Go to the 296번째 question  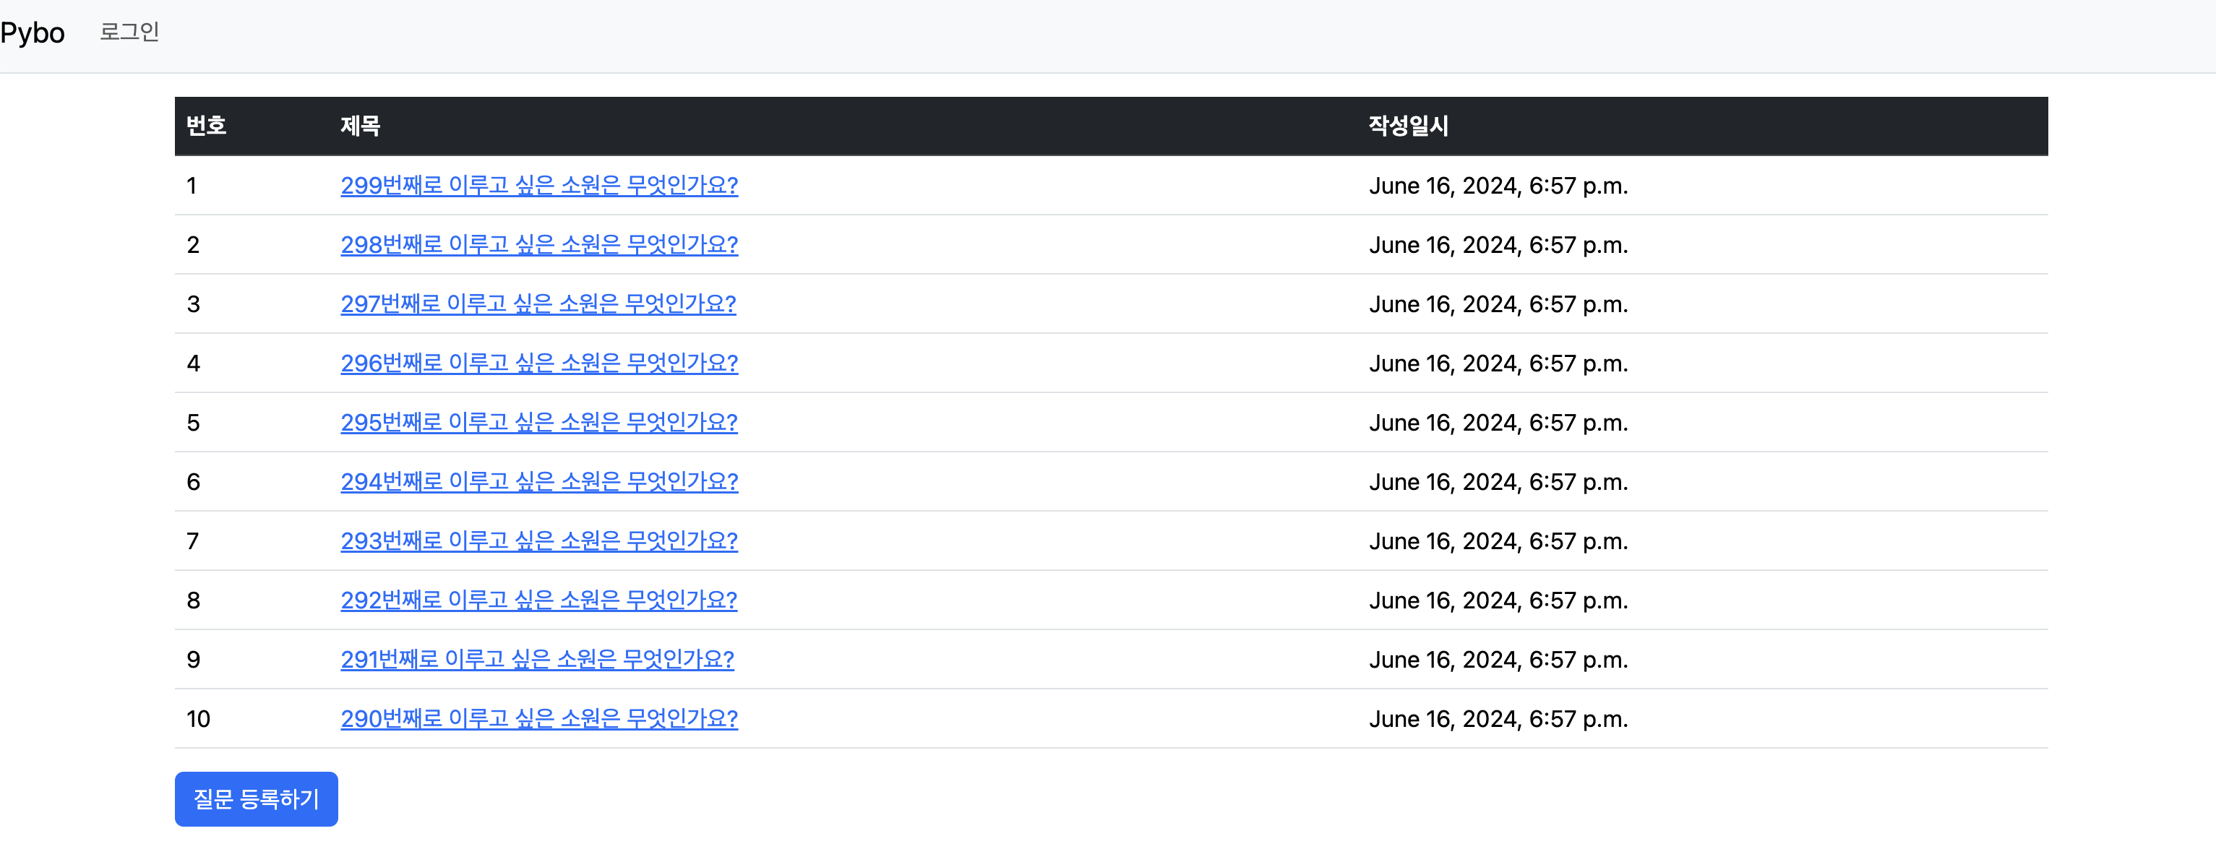point(538,363)
